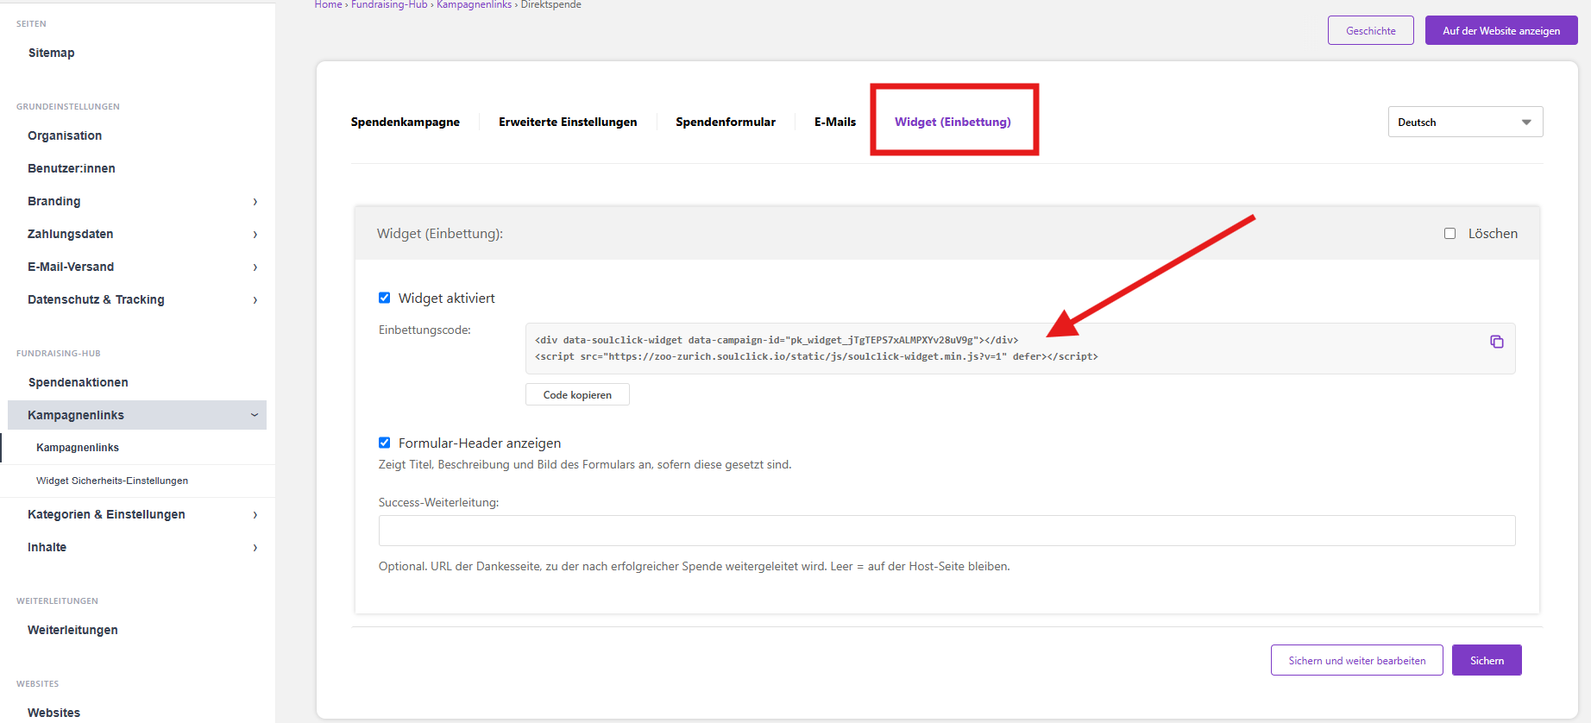Toggle the Widget aktiviert checkbox

tap(384, 298)
